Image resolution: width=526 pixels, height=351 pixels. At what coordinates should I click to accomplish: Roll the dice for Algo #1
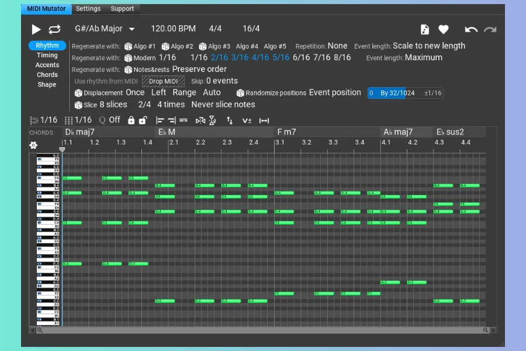click(x=129, y=46)
